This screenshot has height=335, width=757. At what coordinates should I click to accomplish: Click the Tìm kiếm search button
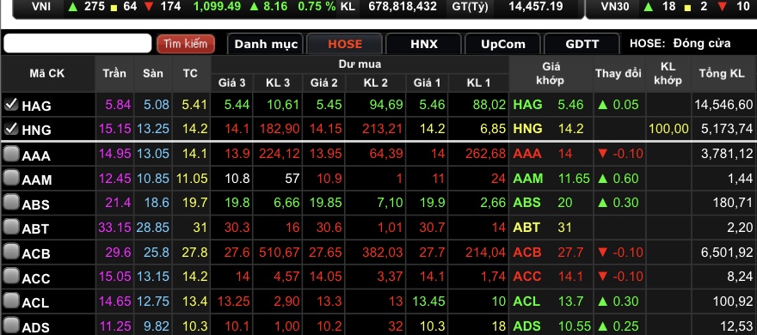click(x=186, y=44)
